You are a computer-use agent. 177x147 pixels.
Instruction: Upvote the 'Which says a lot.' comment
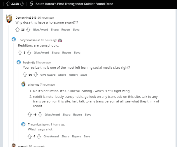pyautogui.click(x=30, y=137)
